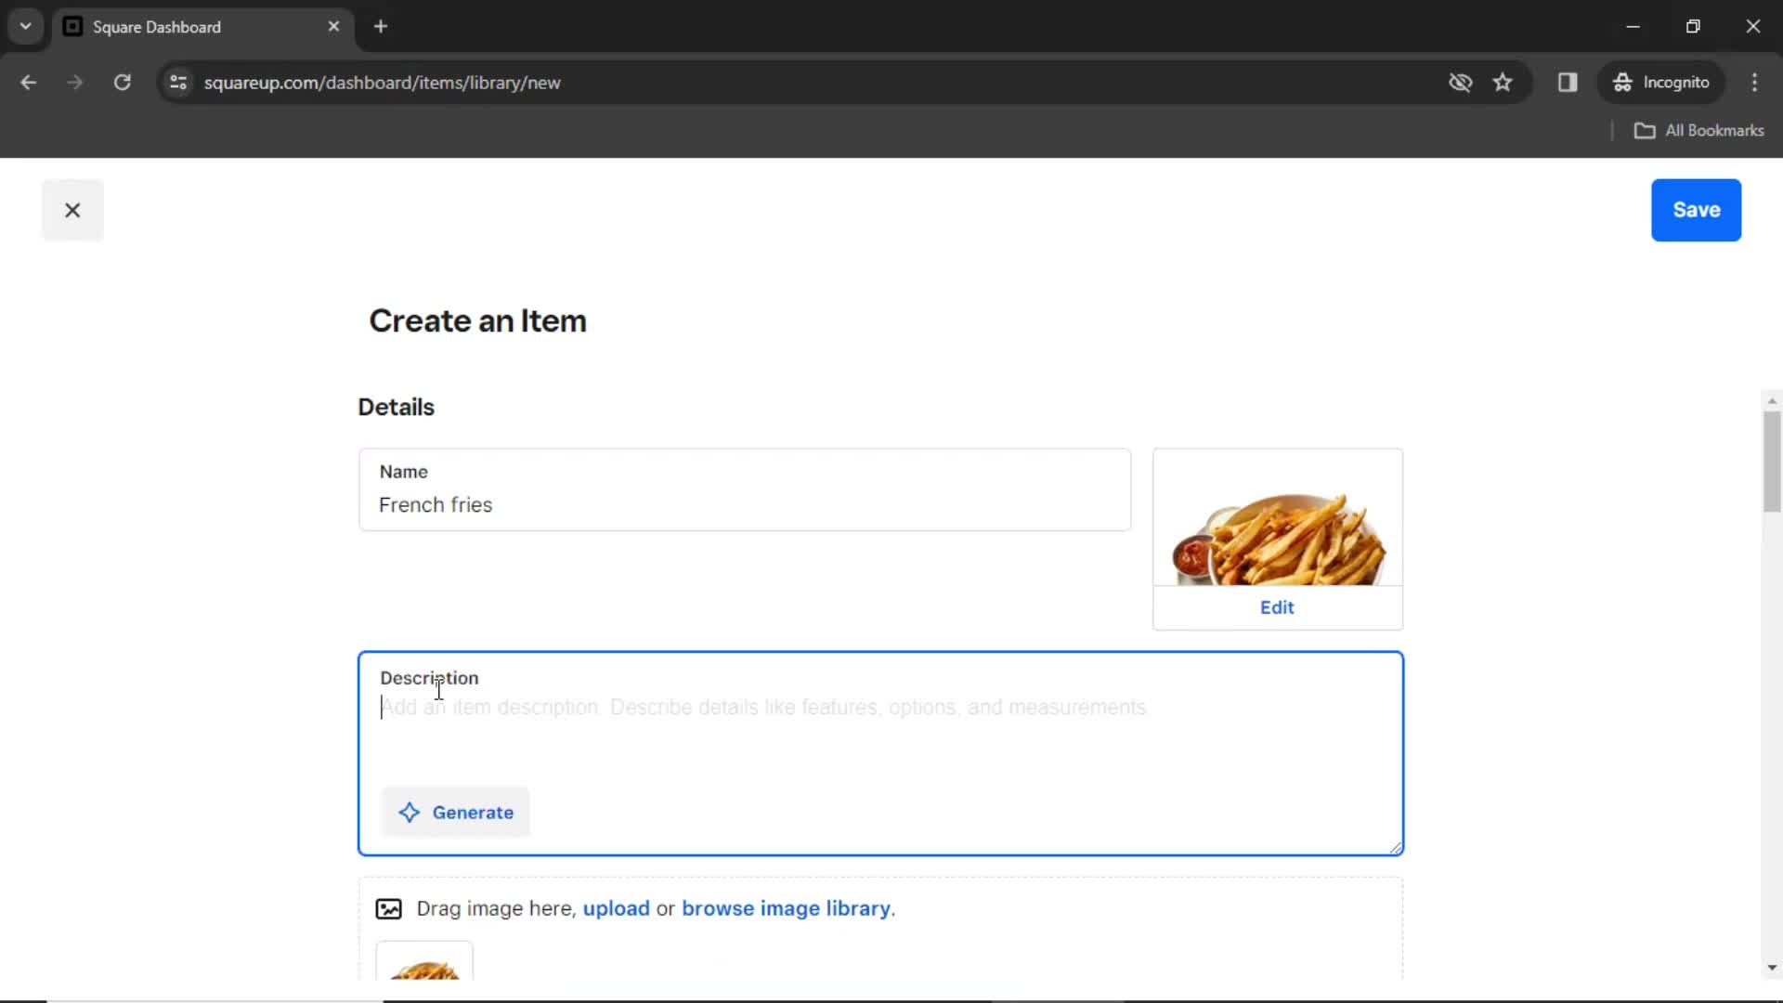Click the image upload drag-area icon

click(x=389, y=908)
